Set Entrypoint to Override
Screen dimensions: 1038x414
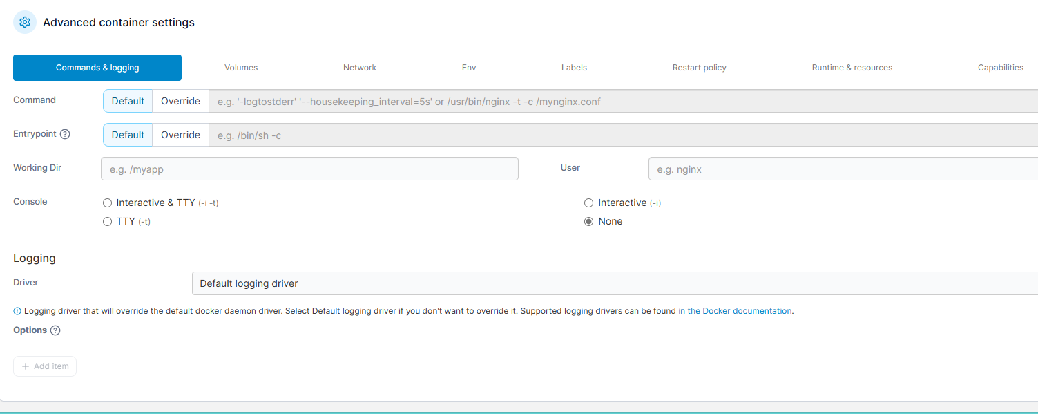click(180, 135)
